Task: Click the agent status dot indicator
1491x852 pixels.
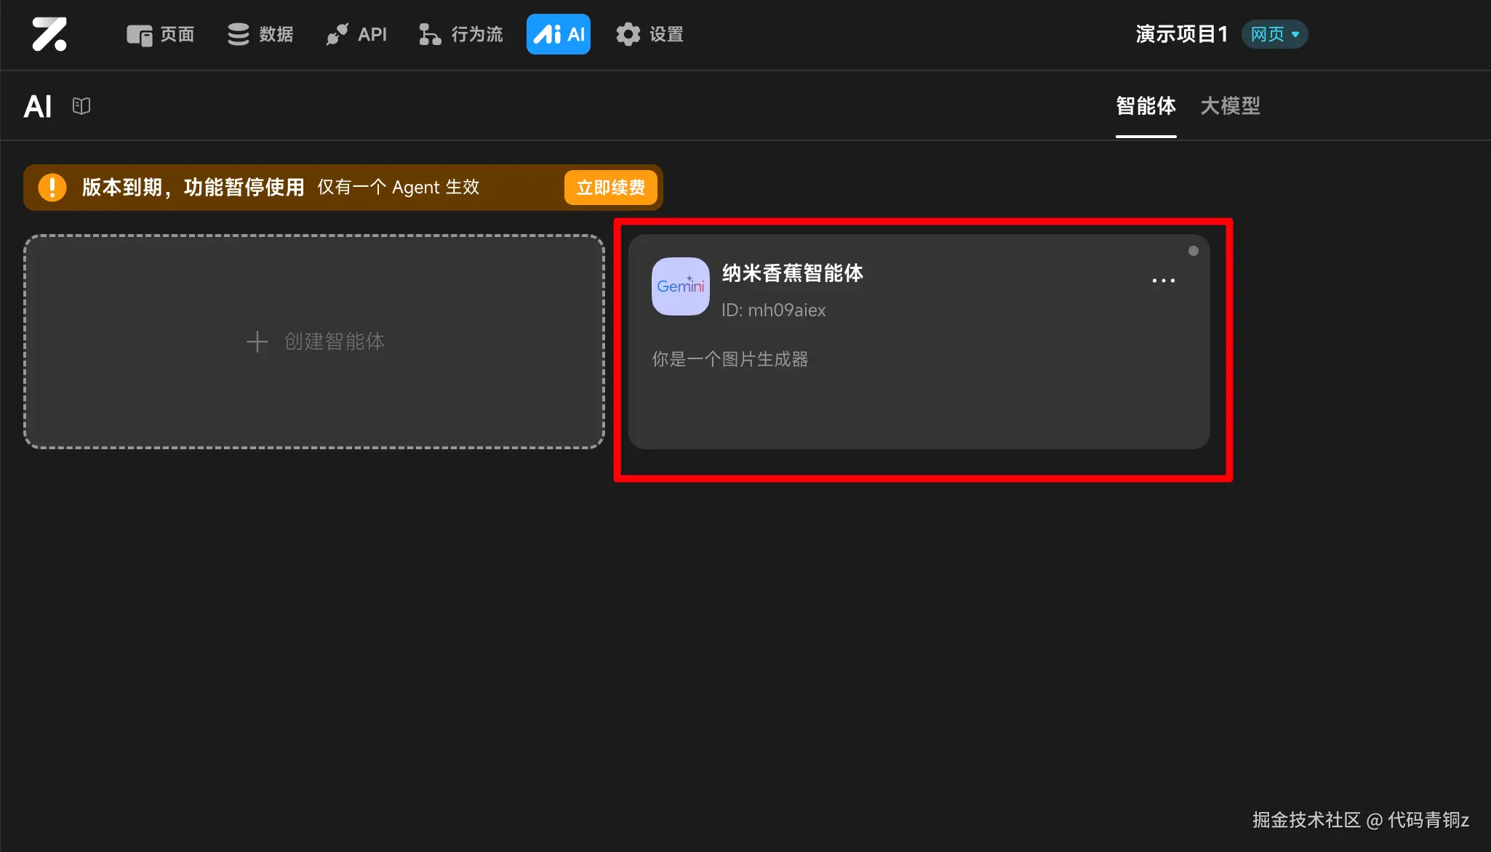Action: coord(1193,251)
